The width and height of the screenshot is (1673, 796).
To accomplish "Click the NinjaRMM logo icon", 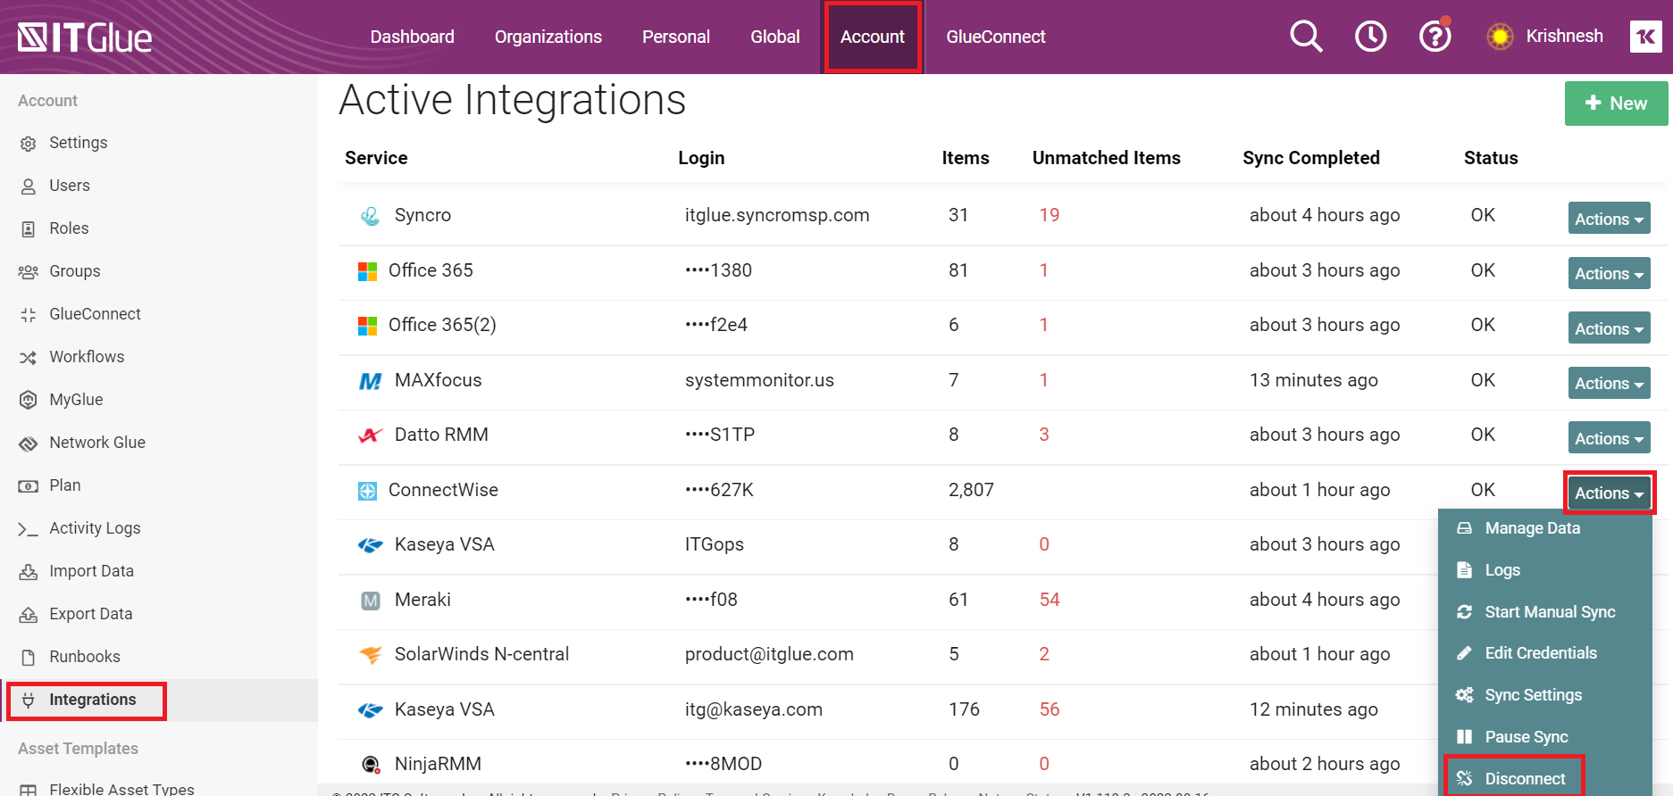I will (370, 765).
